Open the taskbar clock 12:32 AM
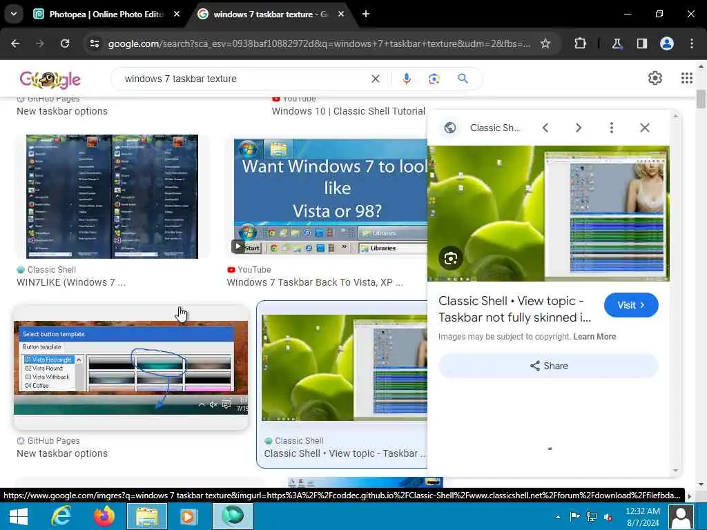 [x=643, y=517]
